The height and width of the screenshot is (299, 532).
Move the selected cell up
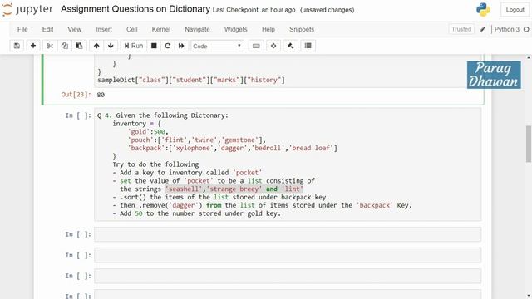(96, 46)
